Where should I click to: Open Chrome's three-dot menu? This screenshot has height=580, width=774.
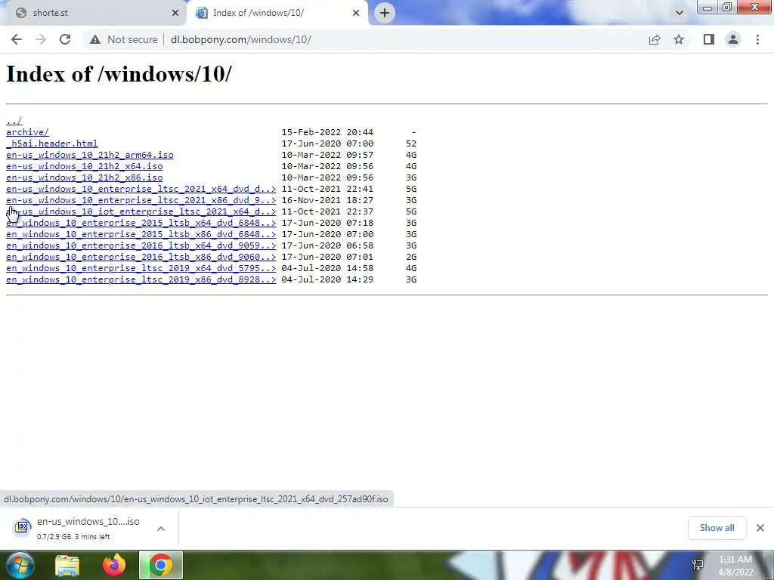(x=757, y=39)
